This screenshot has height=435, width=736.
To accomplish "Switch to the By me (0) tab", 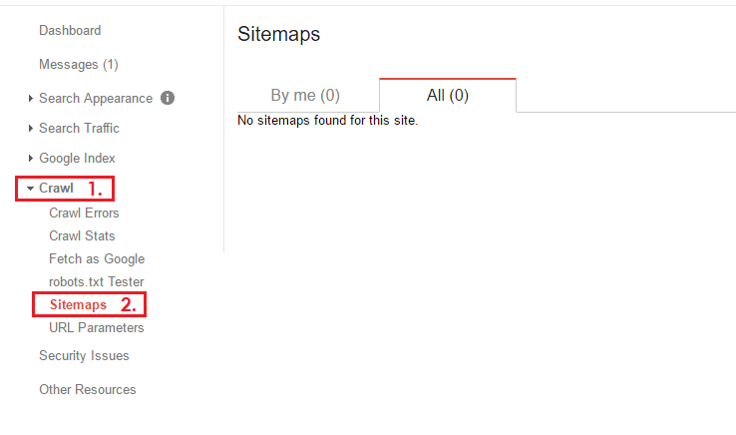I will click(x=305, y=96).
